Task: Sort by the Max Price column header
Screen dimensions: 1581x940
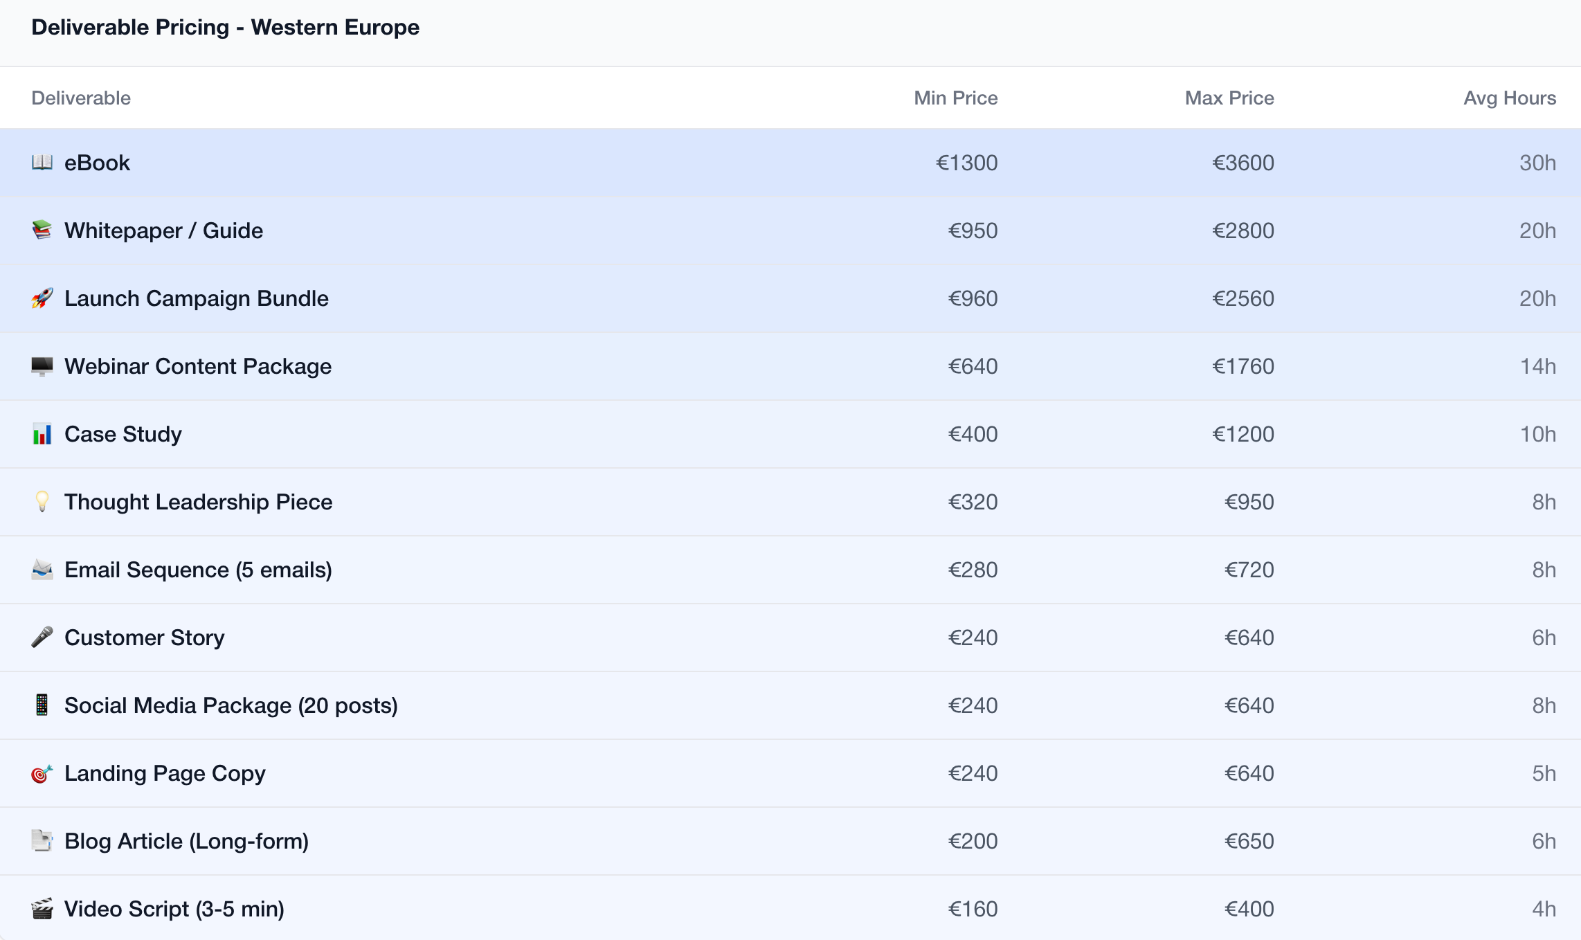Action: (x=1229, y=98)
